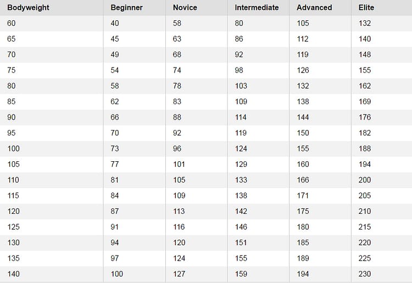Click Intermediate value 80 in first row
The height and width of the screenshot is (283, 412).
[x=239, y=23]
